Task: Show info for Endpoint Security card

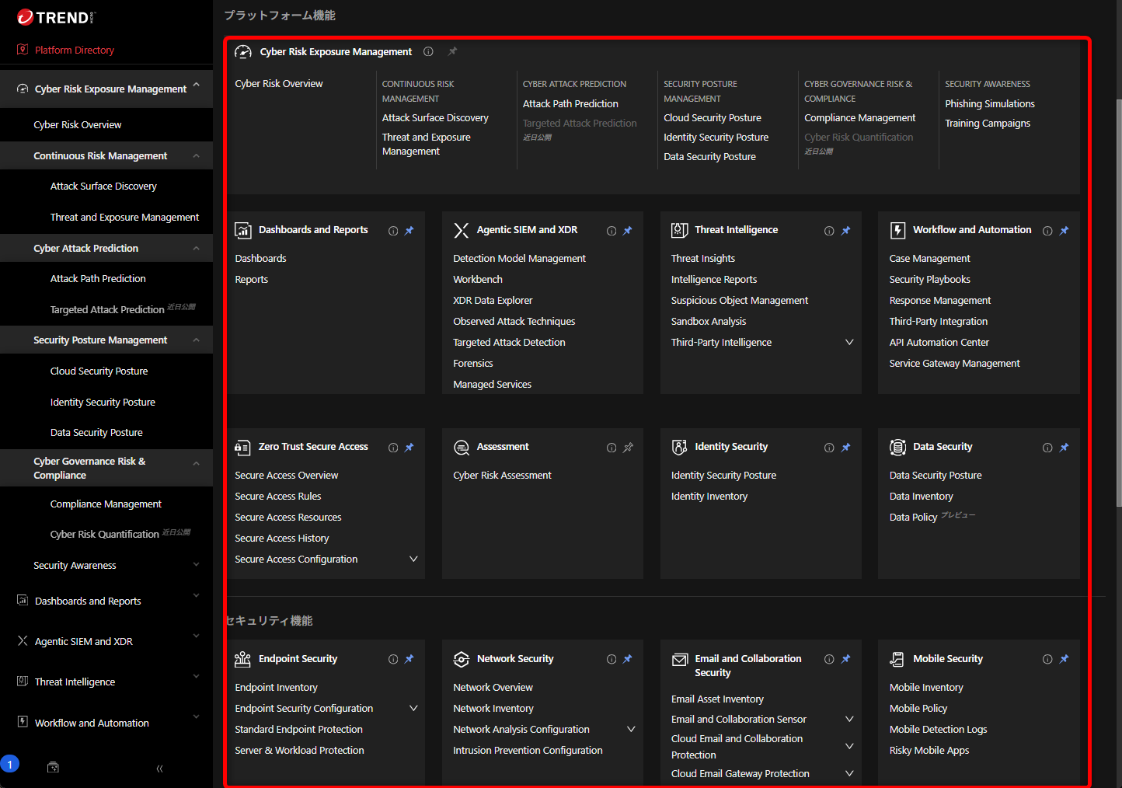Action: click(393, 659)
